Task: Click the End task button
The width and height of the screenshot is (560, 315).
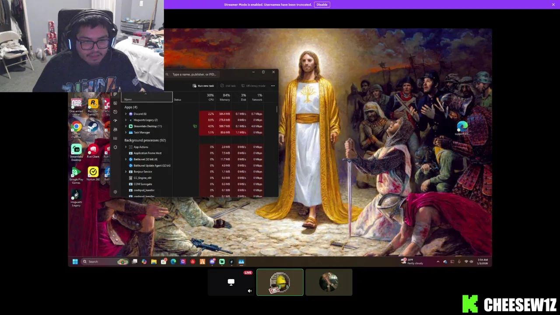Action: coord(228,86)
